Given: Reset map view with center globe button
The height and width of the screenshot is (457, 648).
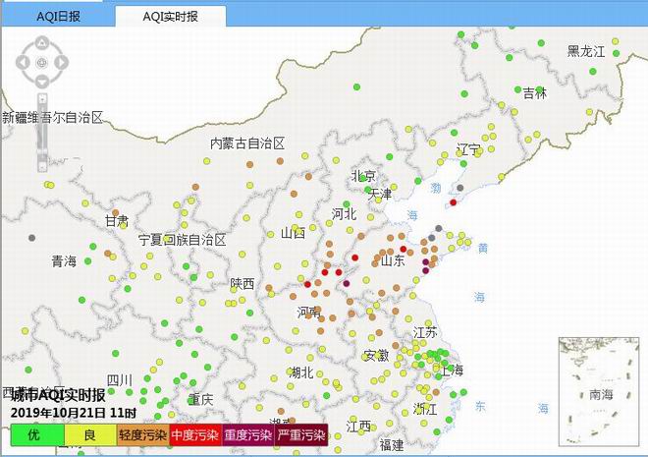Looking at the screenshot, I should pos(41,63).
